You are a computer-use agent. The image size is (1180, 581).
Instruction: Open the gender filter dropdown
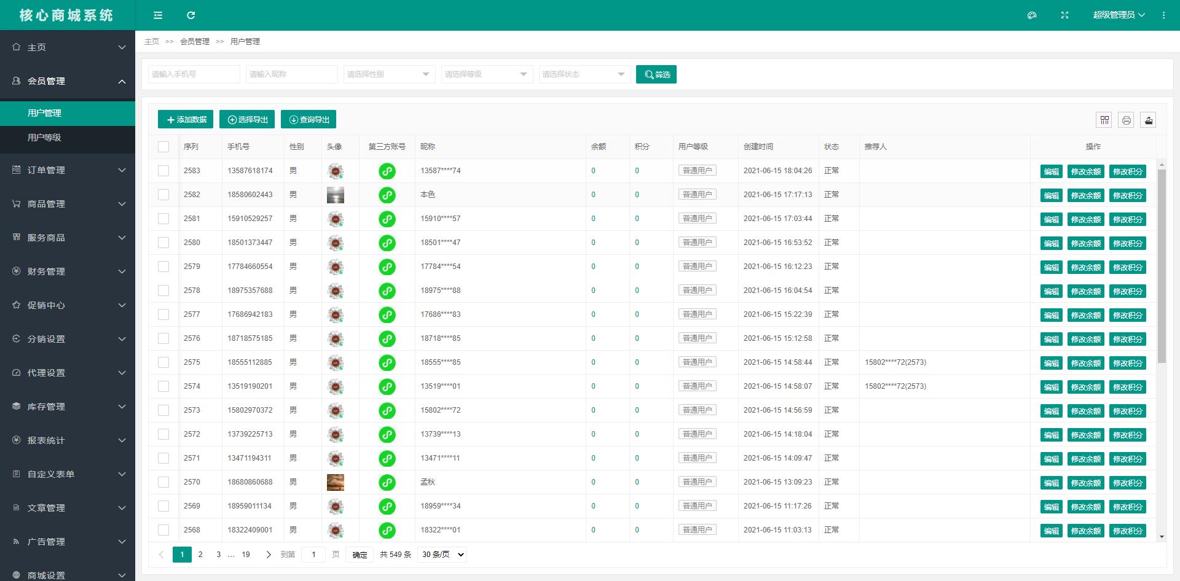click(388, 74)
